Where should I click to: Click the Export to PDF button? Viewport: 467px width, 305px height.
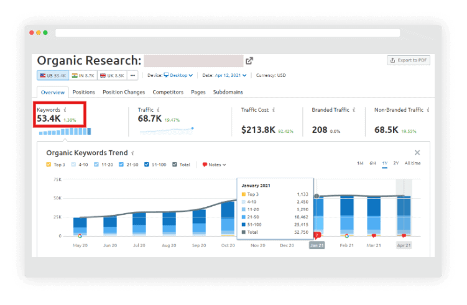pos(409,60)
